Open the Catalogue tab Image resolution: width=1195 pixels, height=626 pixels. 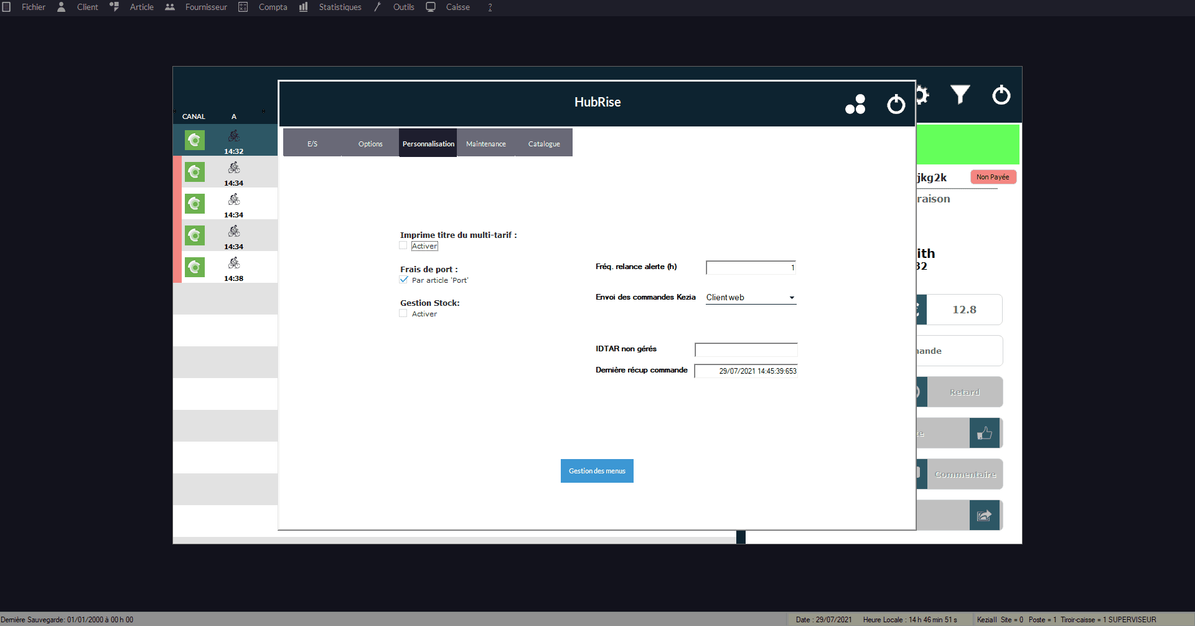point(544,143)
